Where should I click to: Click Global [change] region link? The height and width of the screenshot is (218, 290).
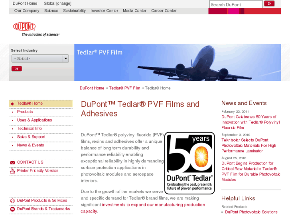(x=57, y=3)
